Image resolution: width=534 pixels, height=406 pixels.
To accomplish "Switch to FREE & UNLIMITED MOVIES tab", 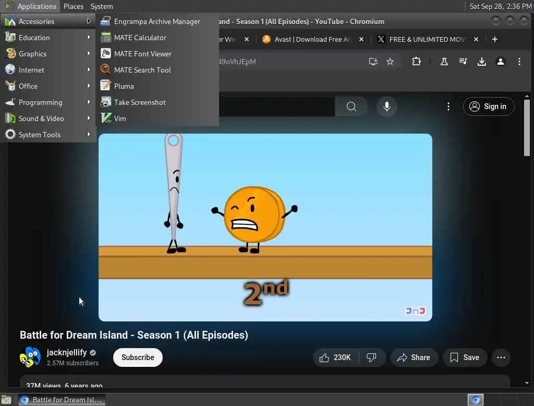I will click(x=427, y=40).
